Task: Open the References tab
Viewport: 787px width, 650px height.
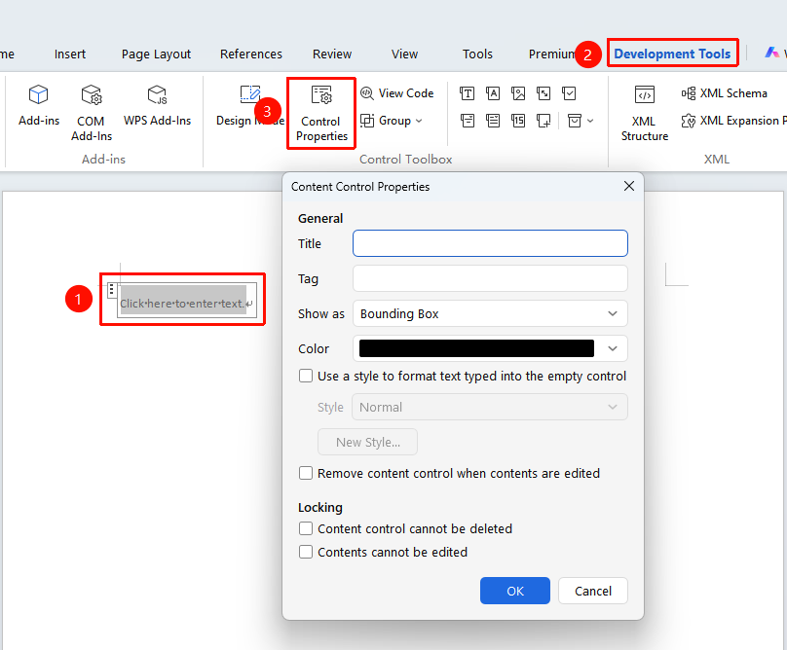Action: click(251, 54)
